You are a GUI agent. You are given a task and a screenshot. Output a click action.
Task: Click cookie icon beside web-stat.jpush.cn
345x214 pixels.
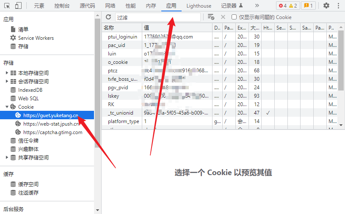[x=18, y=123]
